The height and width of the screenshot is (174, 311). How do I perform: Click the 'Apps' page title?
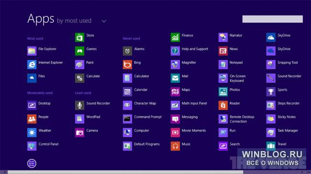[41, 19]
